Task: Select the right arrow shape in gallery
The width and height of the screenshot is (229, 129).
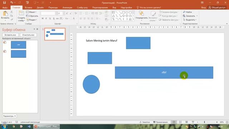Action: [x=123, y=16]
